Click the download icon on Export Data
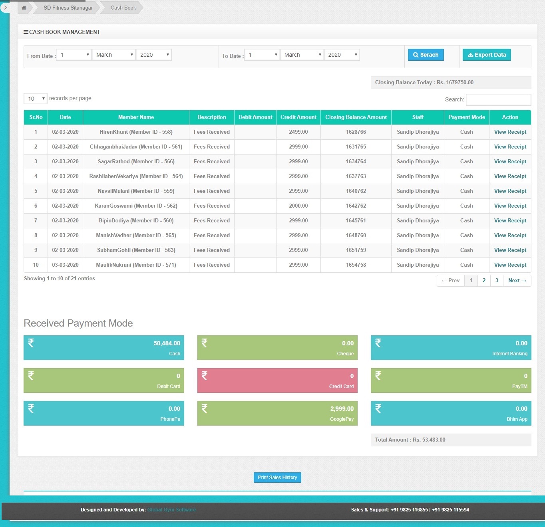Screen dimensions: 545x527 (x=470, y=55)
